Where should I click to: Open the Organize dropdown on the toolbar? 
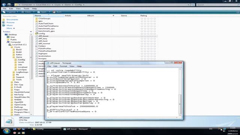coord(10,12)
